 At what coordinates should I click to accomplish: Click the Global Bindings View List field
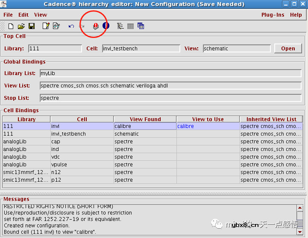170,86
